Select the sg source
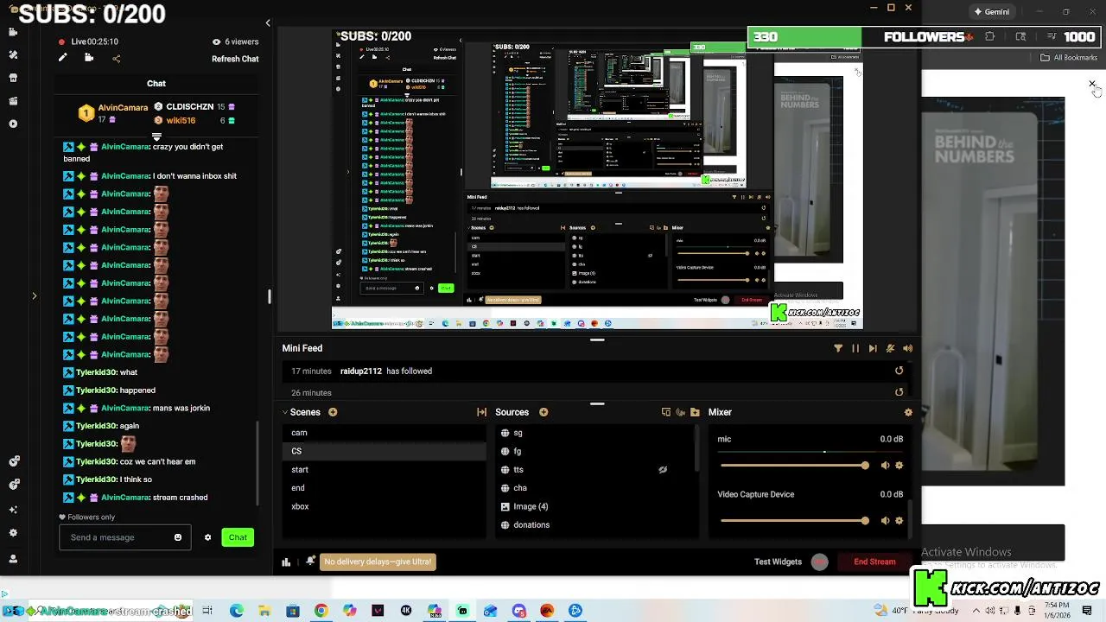 click(x=595, y=433)
